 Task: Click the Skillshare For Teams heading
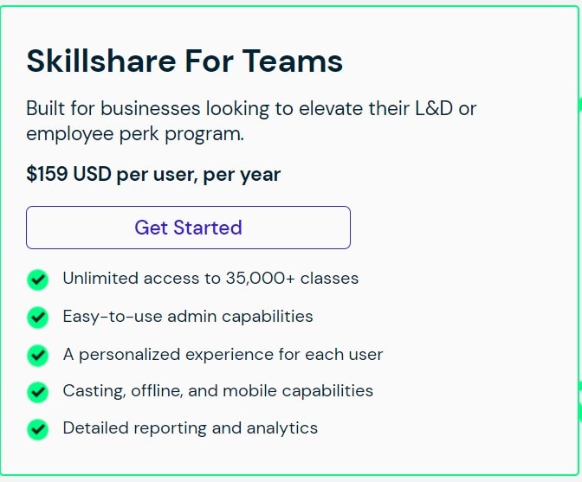tap(184, 61)
